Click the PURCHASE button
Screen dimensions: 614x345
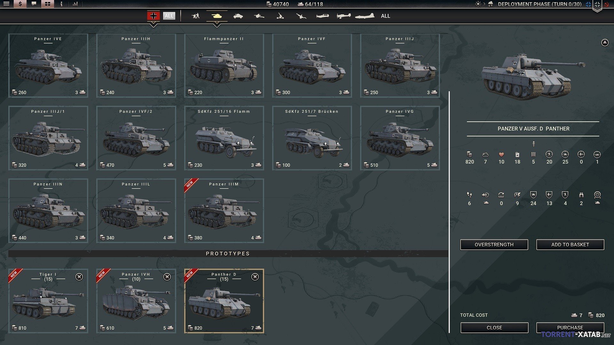coord(570,328)
